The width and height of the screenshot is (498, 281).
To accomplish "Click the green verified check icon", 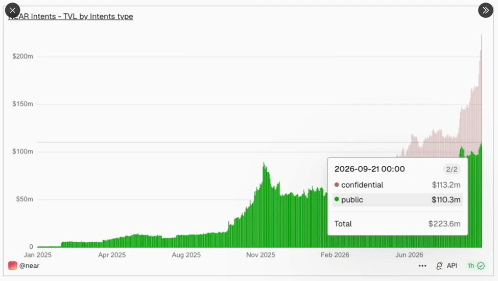I will pyautogui.click(x=481, y=266).
